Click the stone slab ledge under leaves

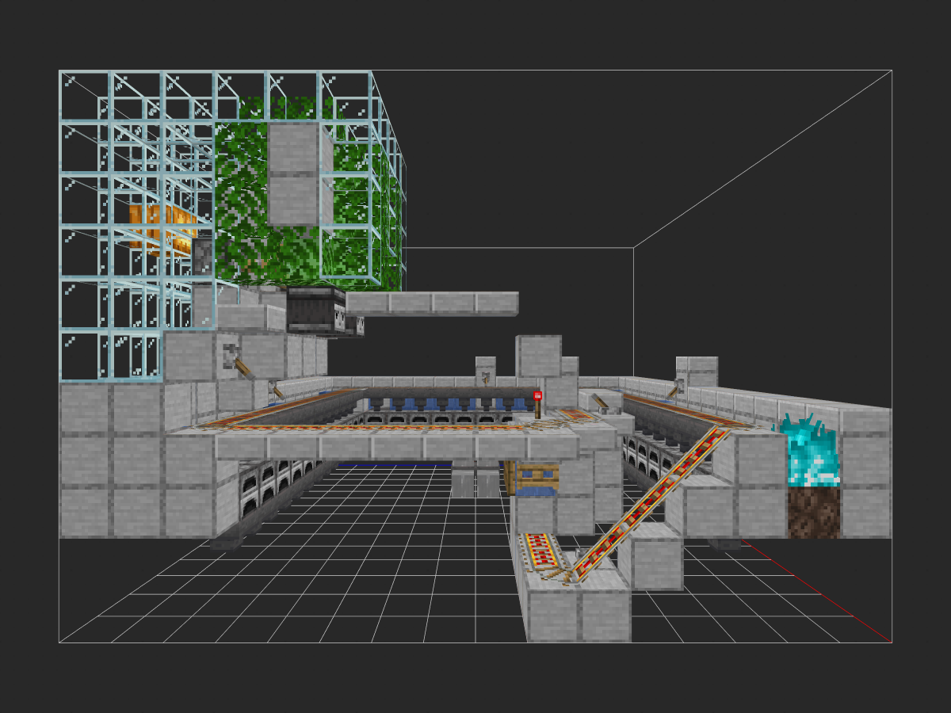[432, 303]
